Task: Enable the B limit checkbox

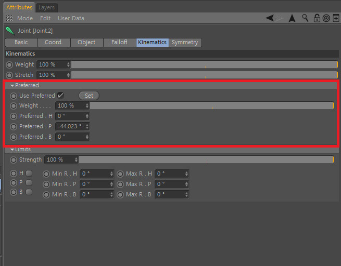Action: pyautogui.click(x=29, y=192)
